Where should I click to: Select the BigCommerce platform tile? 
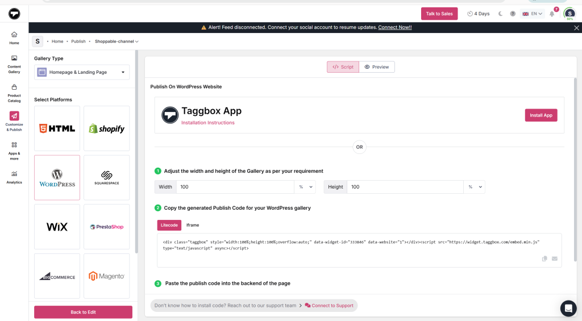(57, 276)
